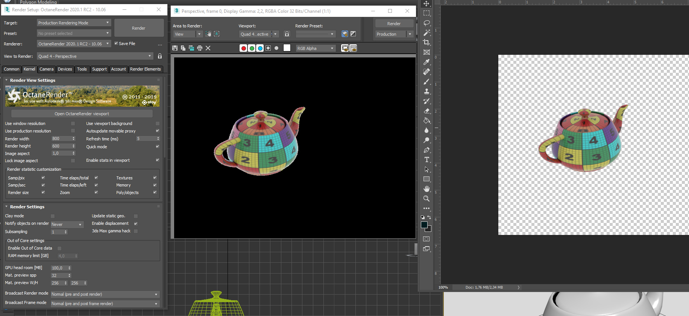This screenshot has height=316, width=689.
Task: Select the Crop tool in Photoshop
Action: (426, 42)
